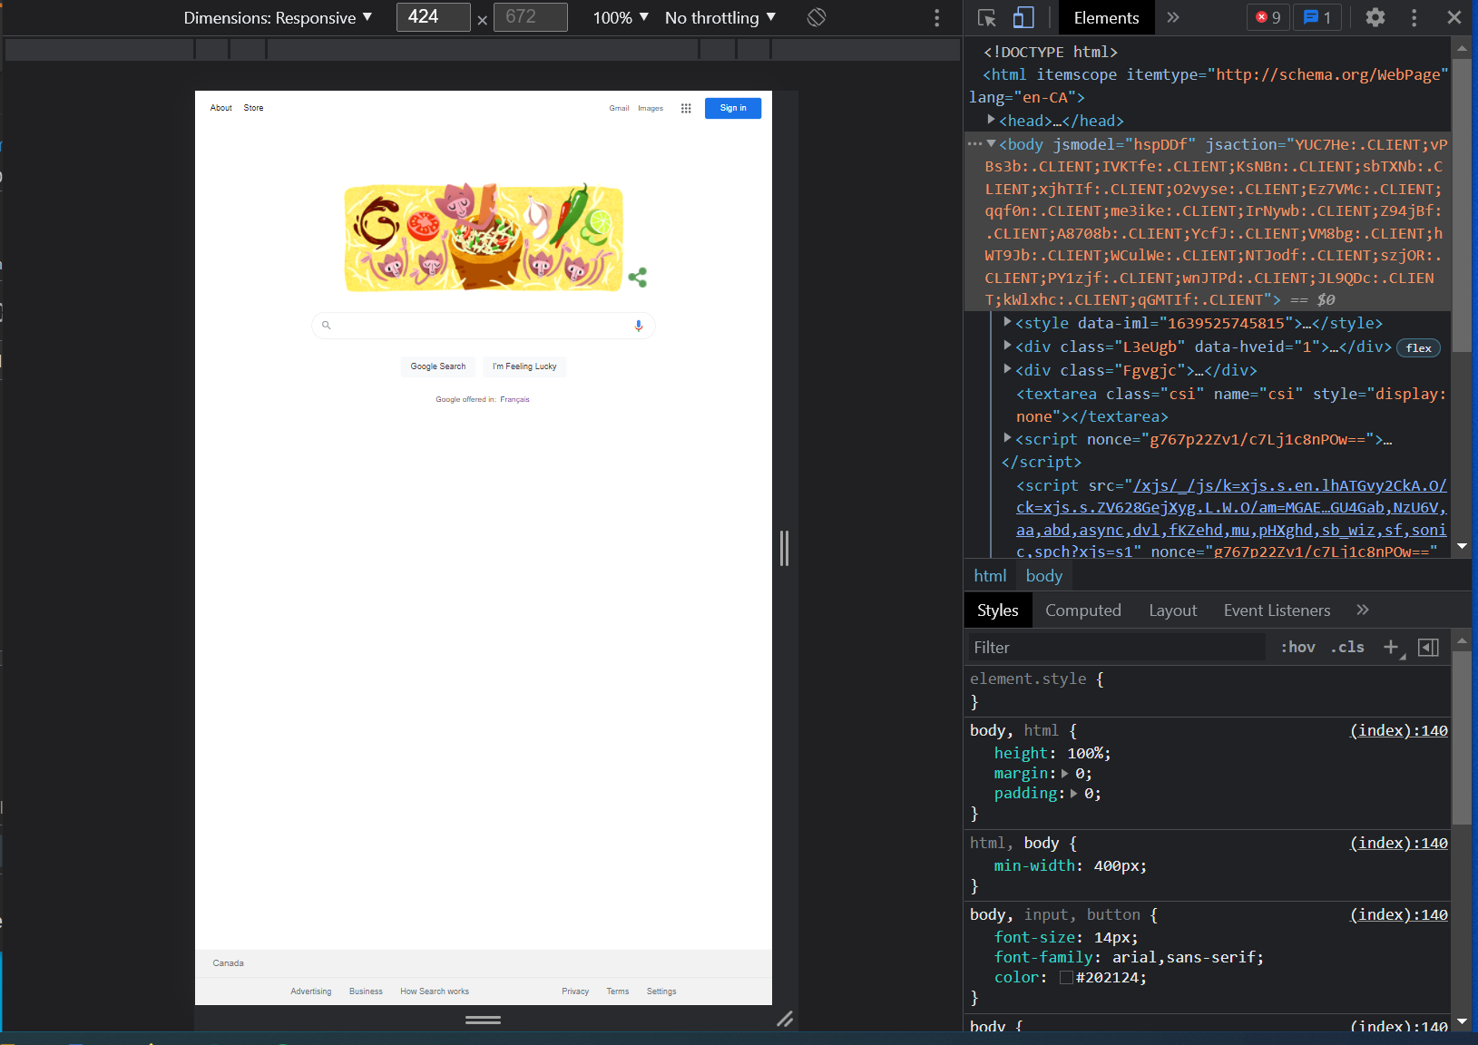
Task: Rotate the device viewport orientation
Action: [817, 17]
